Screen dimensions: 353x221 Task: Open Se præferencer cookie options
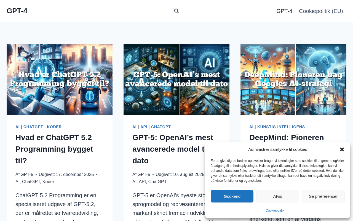coord(323,196)
